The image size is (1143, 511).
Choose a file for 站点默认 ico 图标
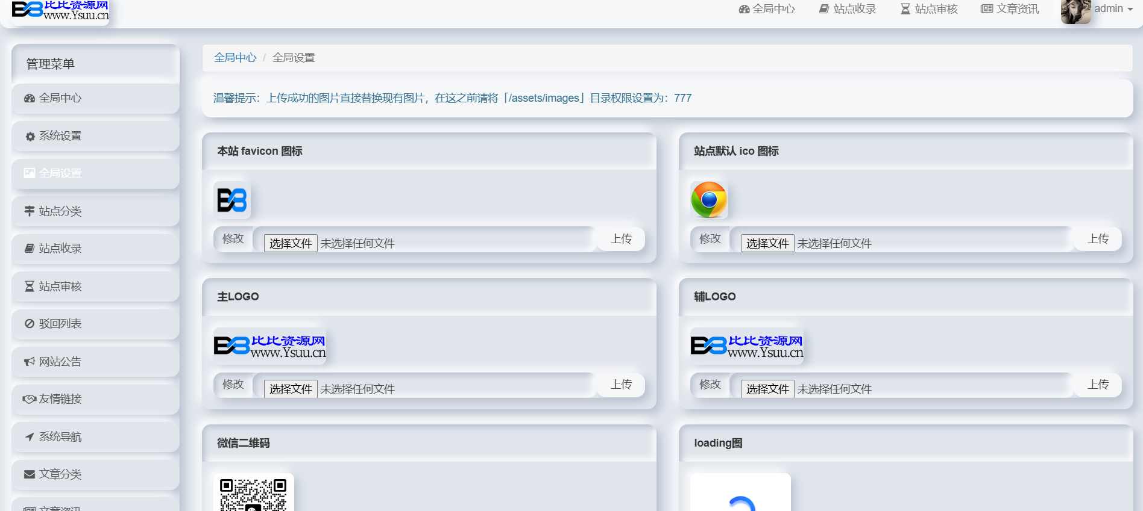tap(767, 243)
